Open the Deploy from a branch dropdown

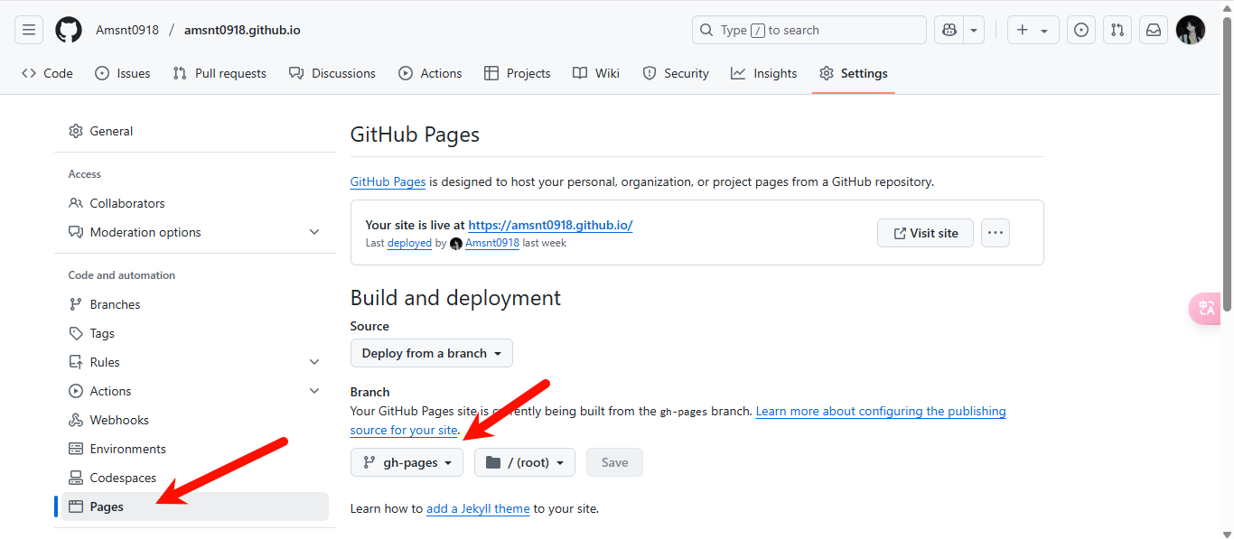431,353
